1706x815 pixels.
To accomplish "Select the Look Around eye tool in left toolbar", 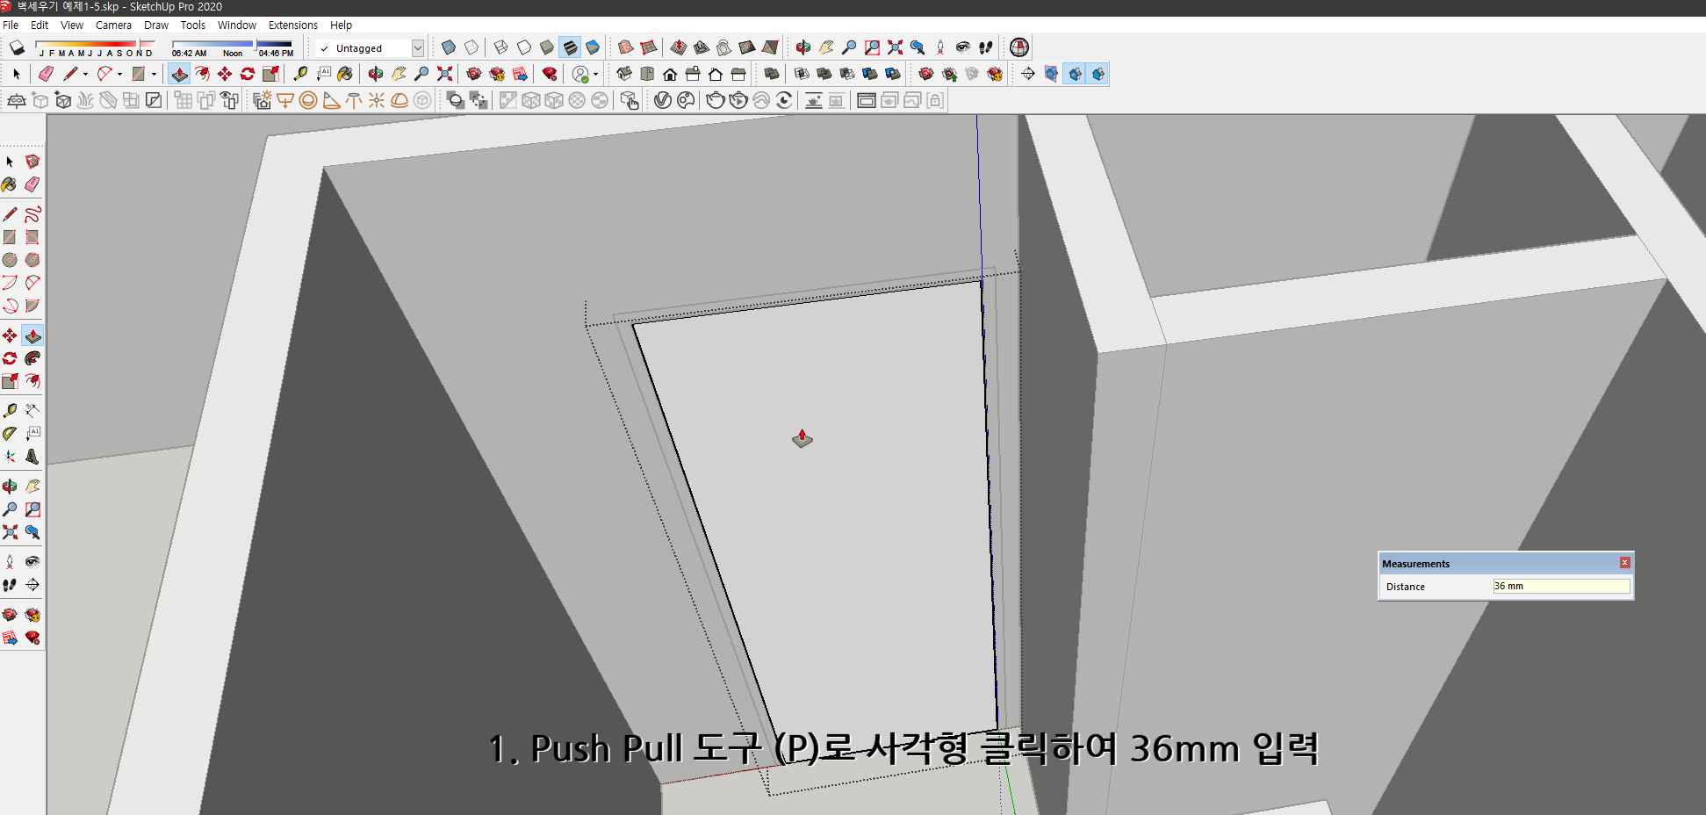I will pos(32,561).
